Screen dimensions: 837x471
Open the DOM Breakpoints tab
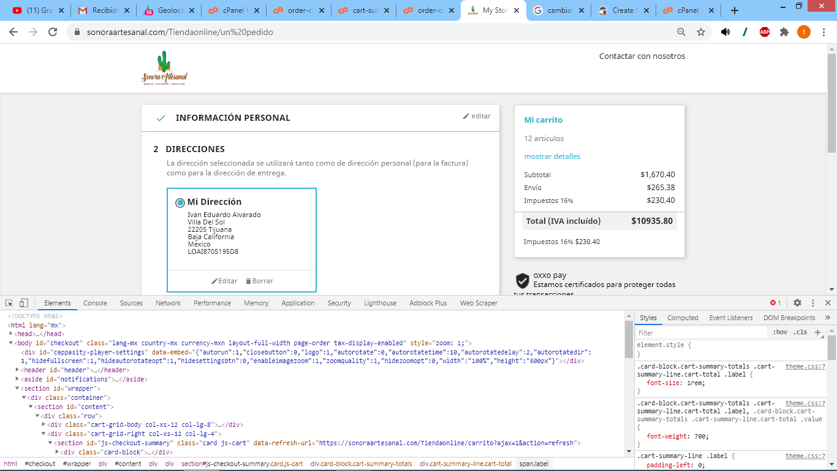click(789, 318)
